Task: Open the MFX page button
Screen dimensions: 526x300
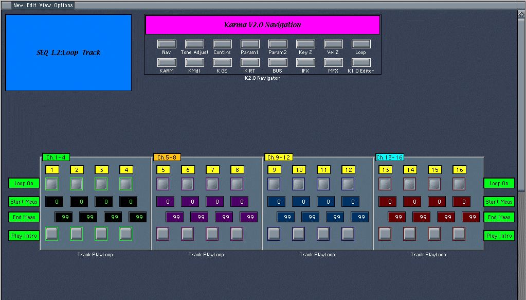Action: 333,62
